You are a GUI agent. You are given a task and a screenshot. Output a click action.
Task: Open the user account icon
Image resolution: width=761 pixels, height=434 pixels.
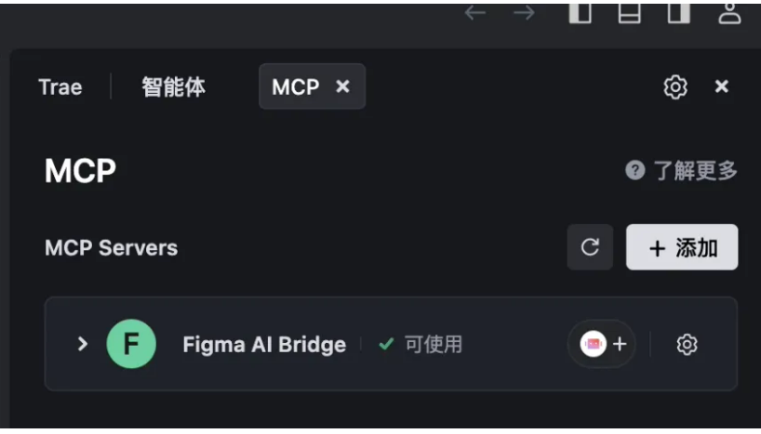(729, 13)
